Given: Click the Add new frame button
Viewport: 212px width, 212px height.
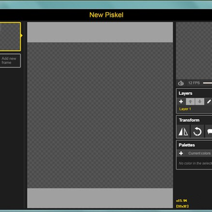Looking at the screenshot, I should click(10, 61).
